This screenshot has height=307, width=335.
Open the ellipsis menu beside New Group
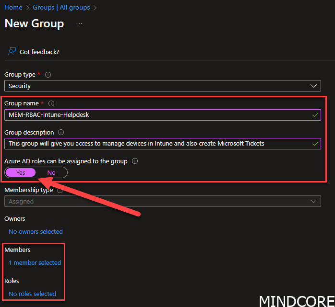(x=79, y=23)
